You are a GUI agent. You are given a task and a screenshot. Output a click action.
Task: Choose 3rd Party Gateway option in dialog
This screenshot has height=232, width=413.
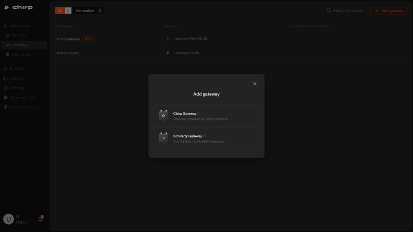tap(206, 139)
